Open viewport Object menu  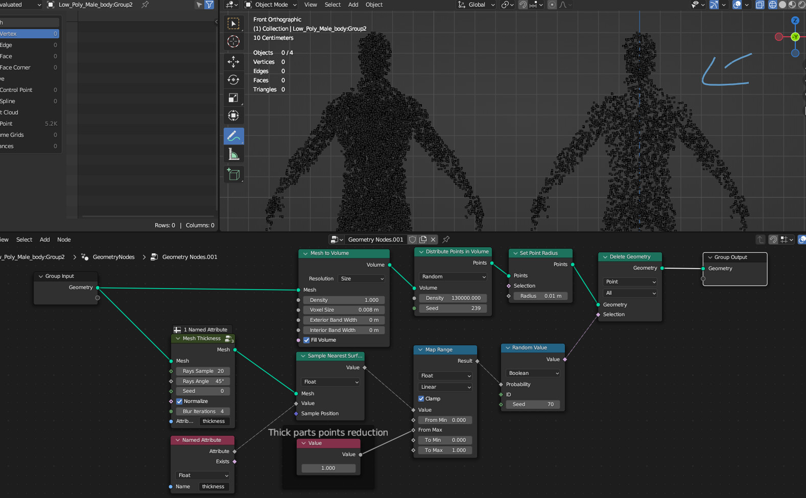374,5
